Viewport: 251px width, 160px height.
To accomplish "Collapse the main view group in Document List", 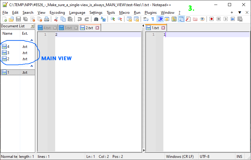I will pyautogui.click(x=31, y=40).
